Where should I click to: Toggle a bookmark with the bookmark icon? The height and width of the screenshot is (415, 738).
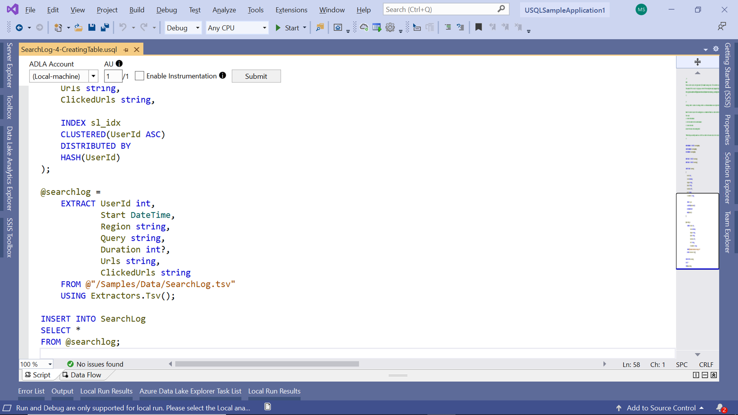point(479,27)
